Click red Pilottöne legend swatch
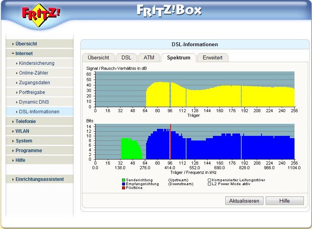The height and width of the screenshot is (229, 312). coord(124,188)
